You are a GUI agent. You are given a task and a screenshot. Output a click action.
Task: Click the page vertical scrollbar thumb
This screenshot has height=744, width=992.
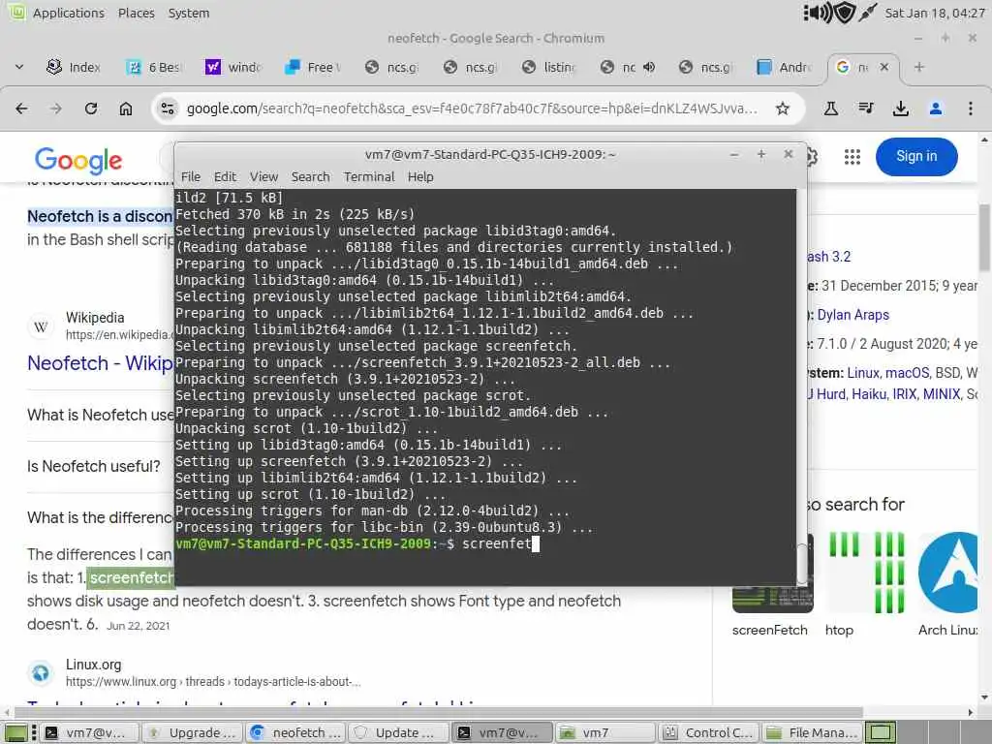point(985,238)
